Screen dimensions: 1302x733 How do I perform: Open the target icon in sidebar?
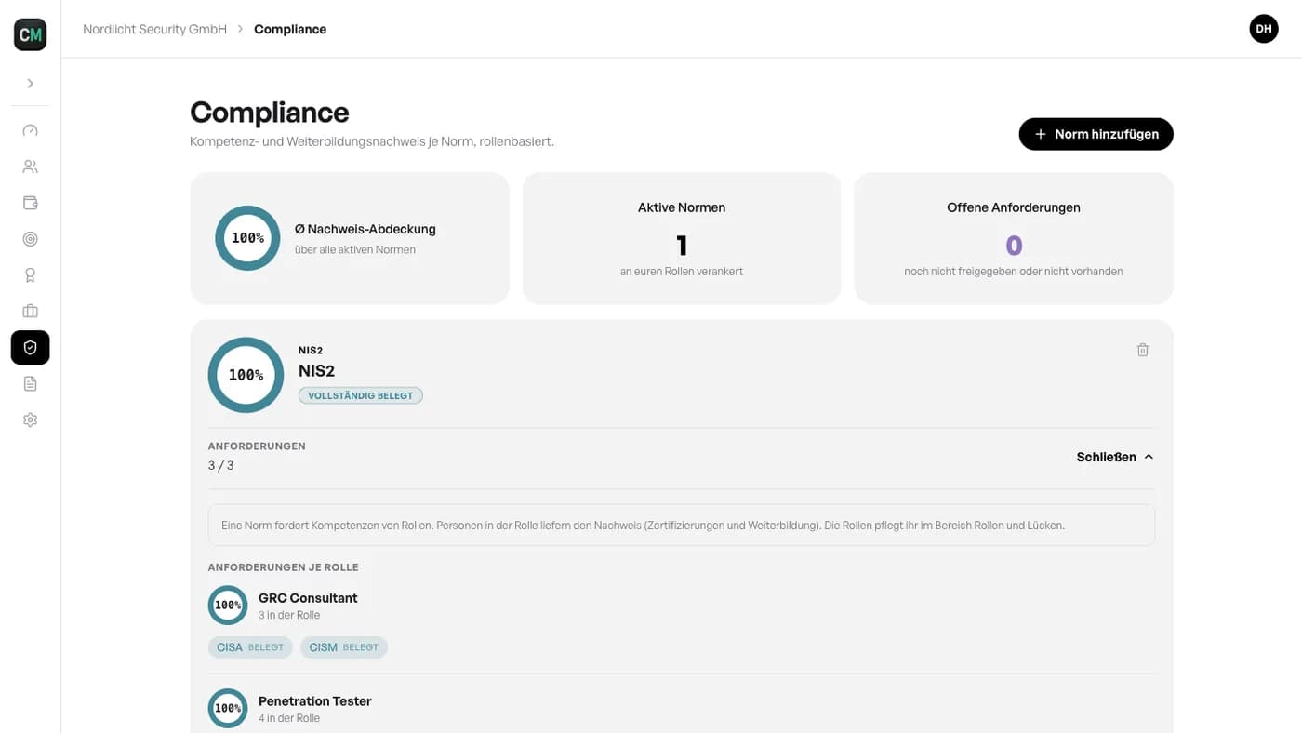coord(30,239)
